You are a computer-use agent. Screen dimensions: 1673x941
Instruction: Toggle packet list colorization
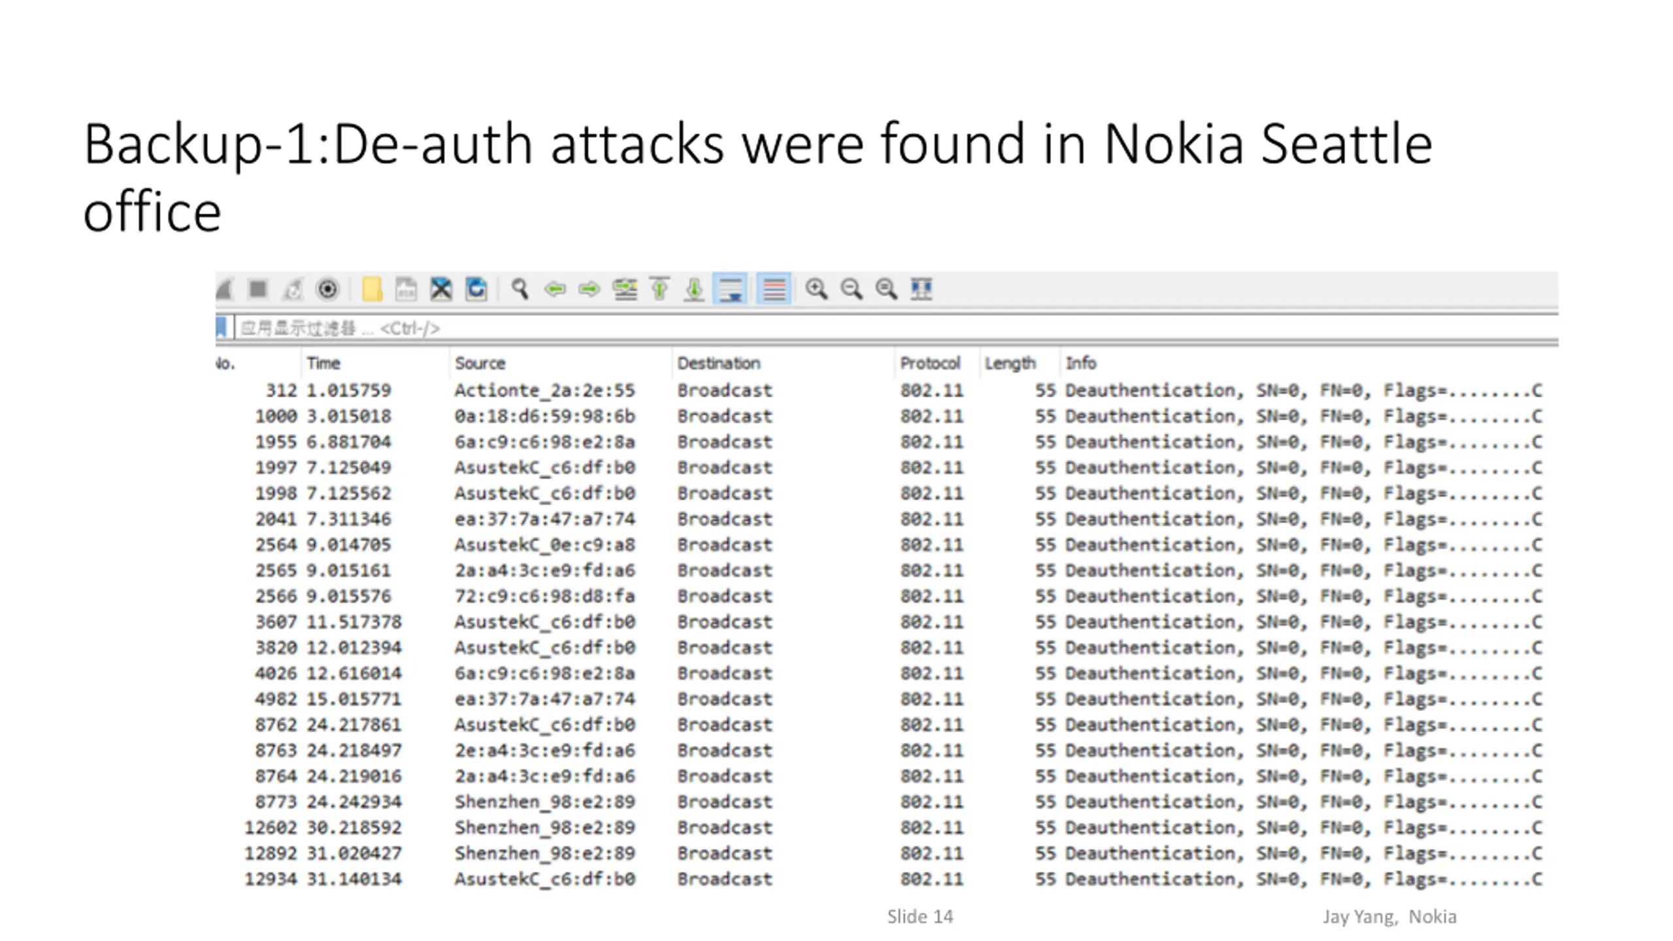[x=774, y=289]
